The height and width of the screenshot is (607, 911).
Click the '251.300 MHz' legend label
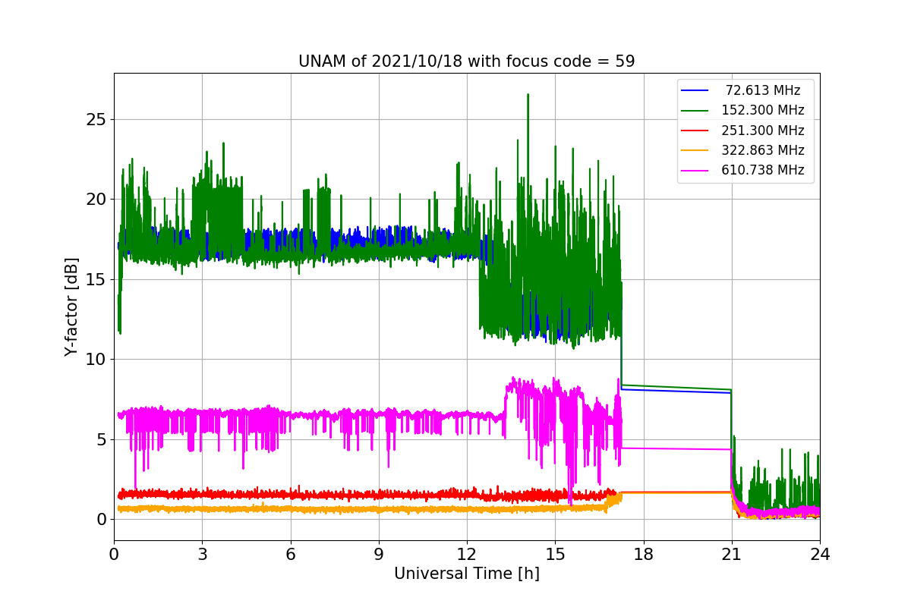pos(763,131)
